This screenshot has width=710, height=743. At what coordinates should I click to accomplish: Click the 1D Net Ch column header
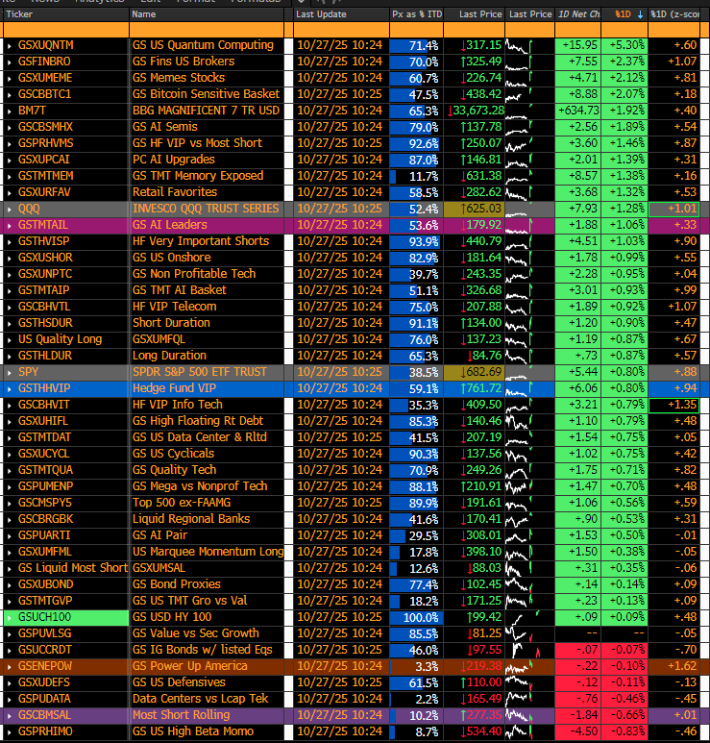[577, 14]
